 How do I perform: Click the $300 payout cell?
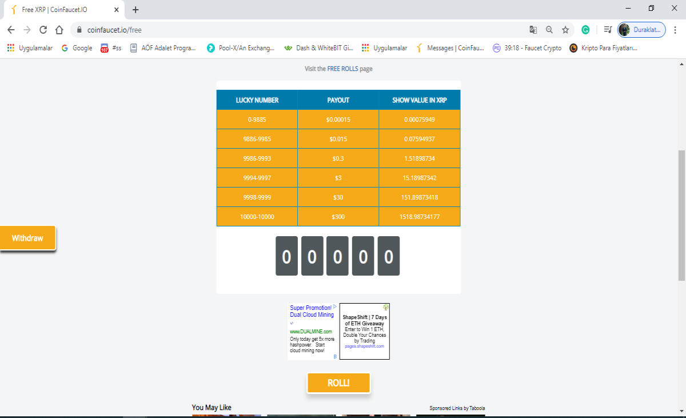(x=338, y=217)
